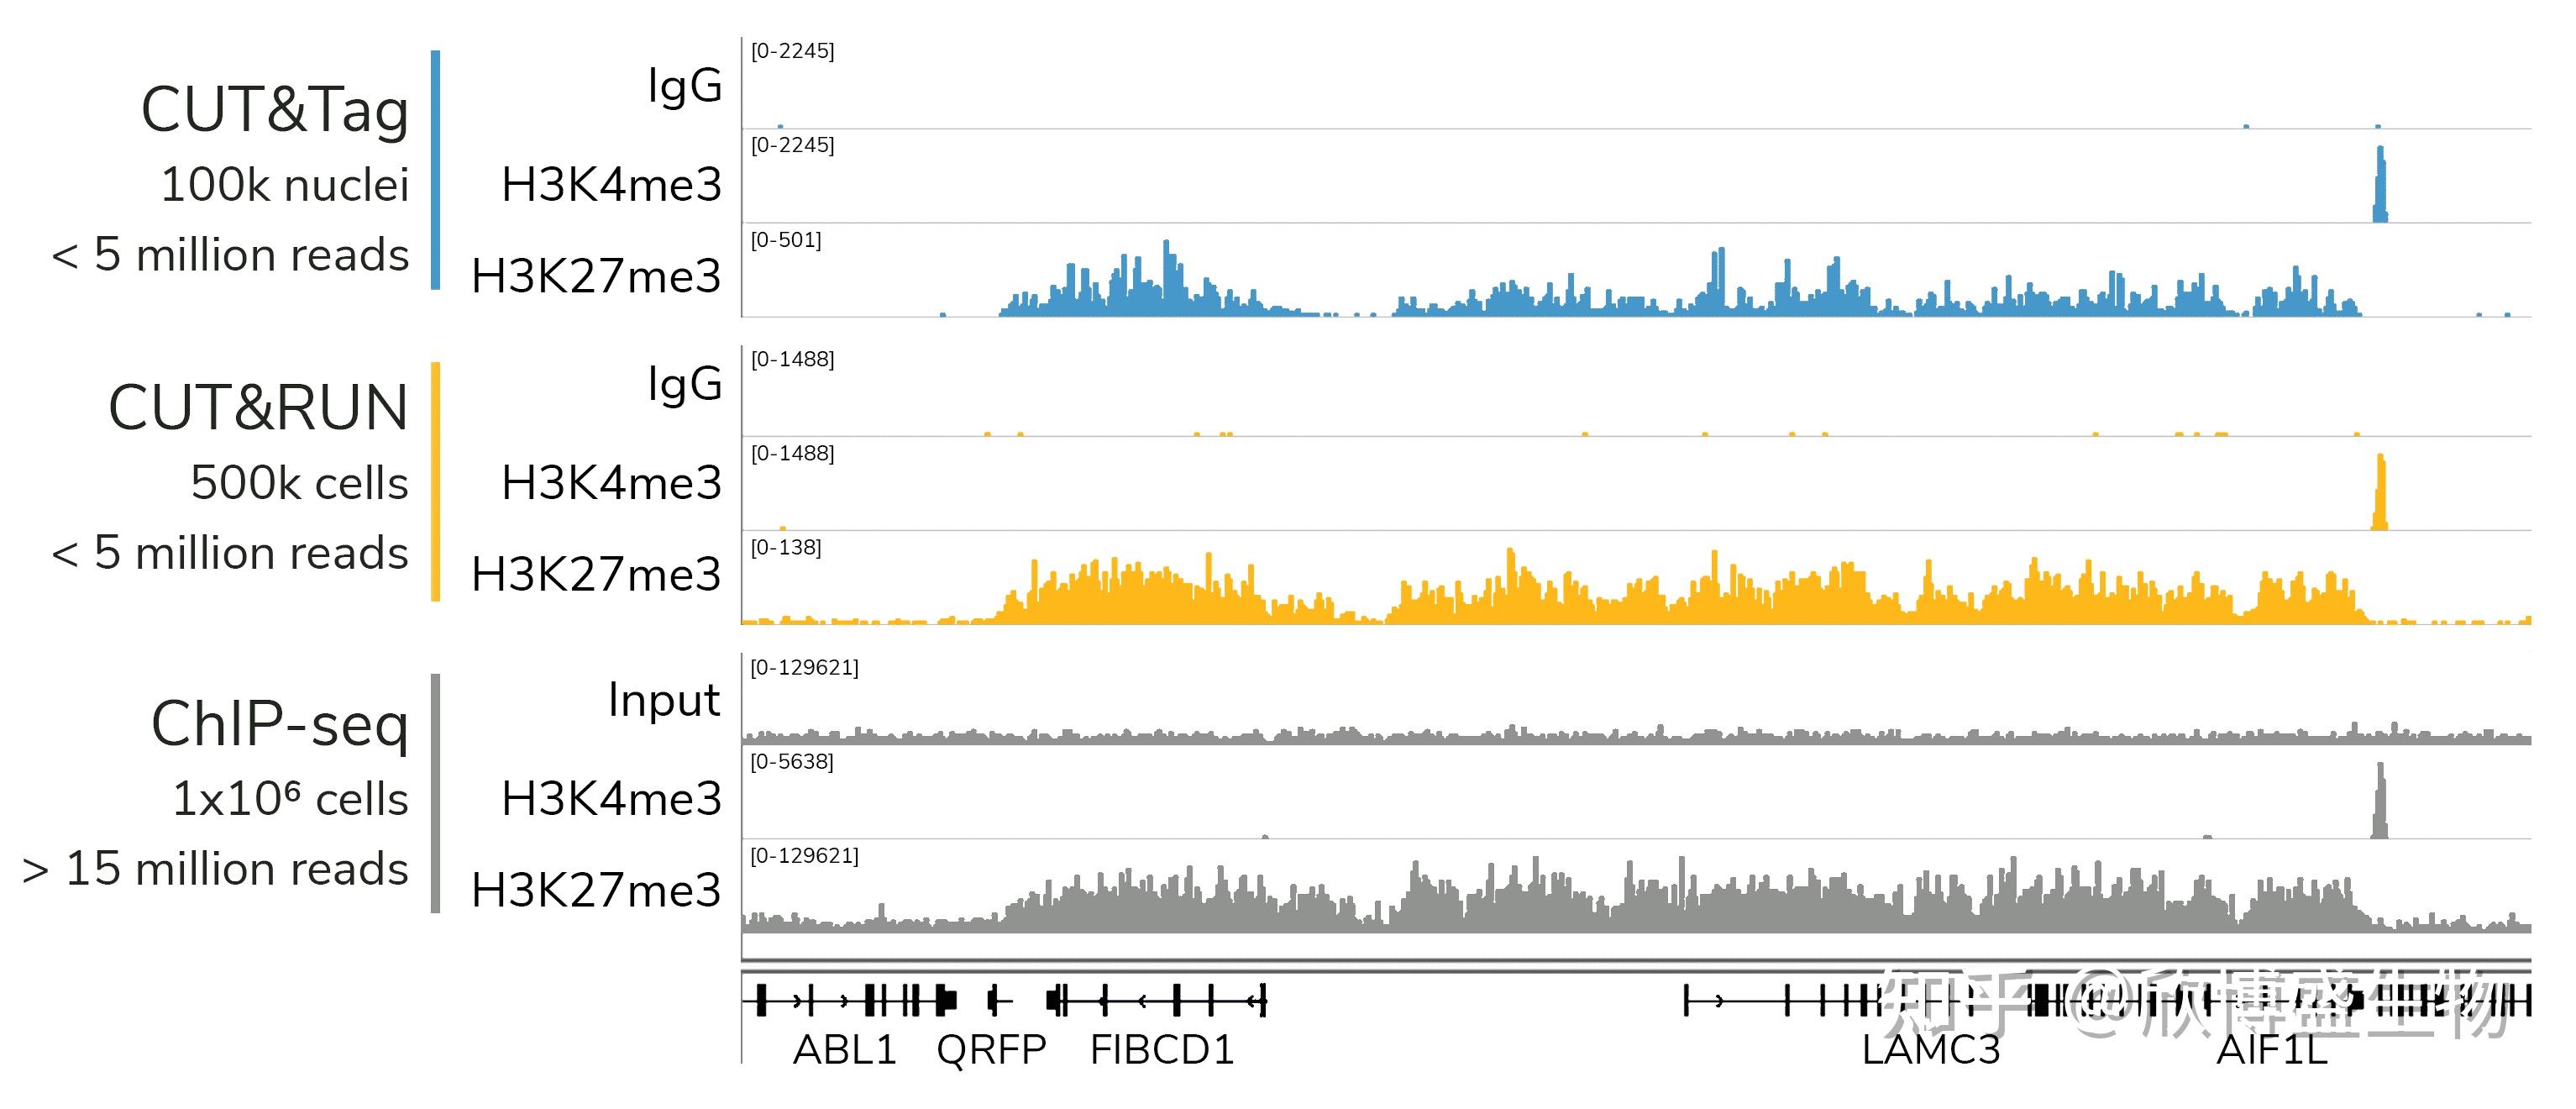The image size is (2576, 1109).
Task: Select the ABL1 gene label
Action: [x=844, y=1050]
